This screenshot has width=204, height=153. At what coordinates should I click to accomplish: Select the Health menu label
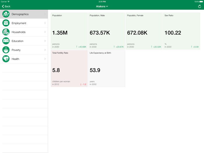click(x=15, y=59)
